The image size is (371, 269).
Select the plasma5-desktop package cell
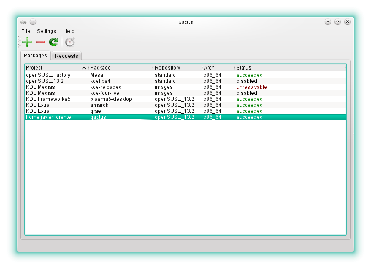click(111, 99)
